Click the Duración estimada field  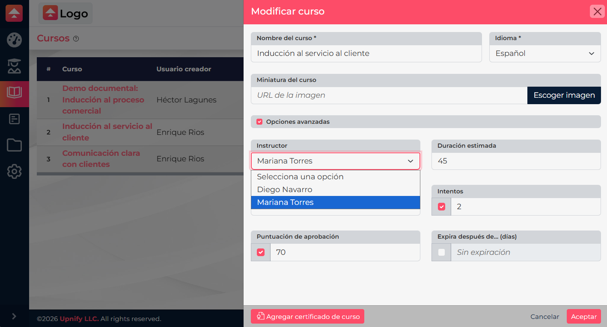pyautogui.click(x=516, y=161)
